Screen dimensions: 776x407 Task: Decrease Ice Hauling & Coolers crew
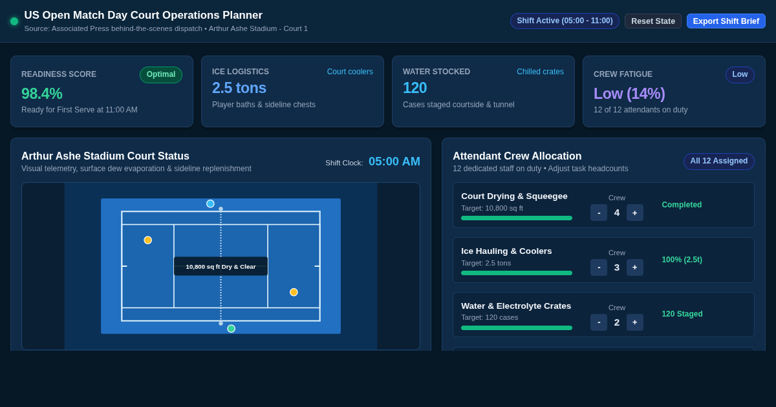pos(599,267)
